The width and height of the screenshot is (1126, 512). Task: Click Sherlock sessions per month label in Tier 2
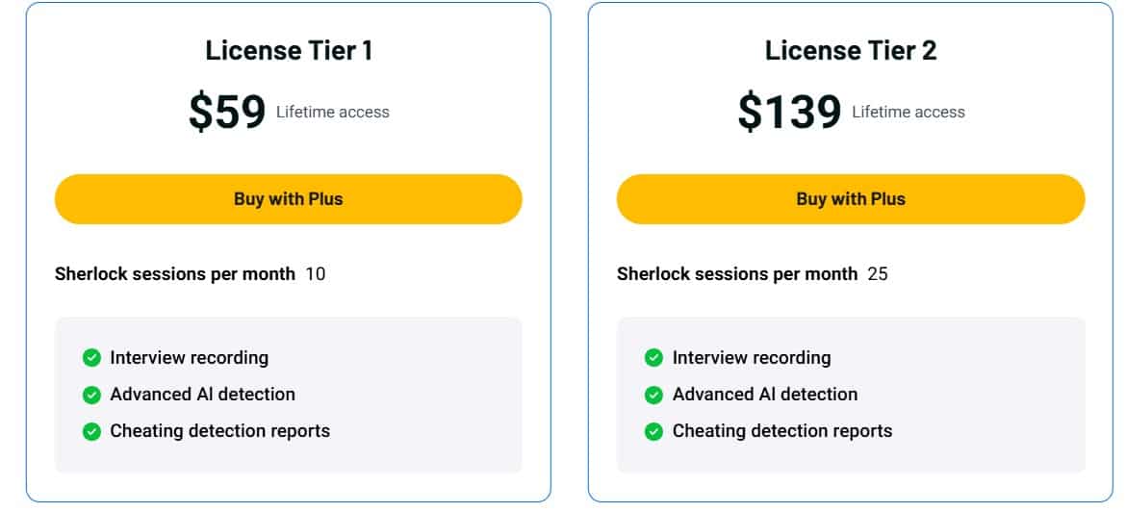(737, 274)
